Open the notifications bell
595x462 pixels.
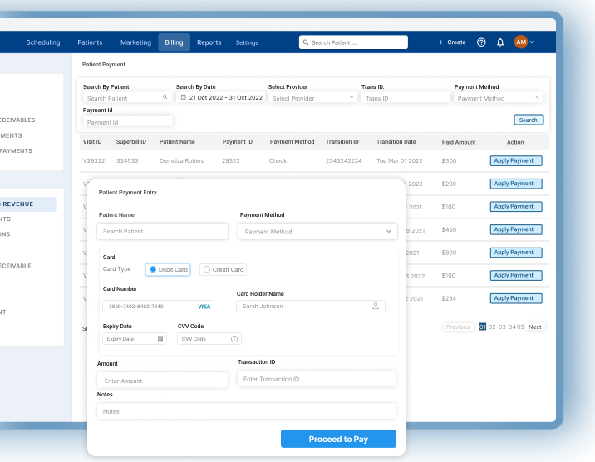pos(500,42)
